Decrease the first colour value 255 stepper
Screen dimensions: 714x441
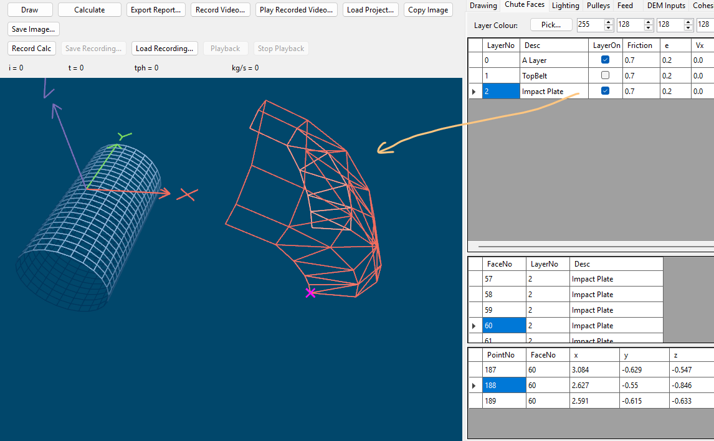[608, 28]
